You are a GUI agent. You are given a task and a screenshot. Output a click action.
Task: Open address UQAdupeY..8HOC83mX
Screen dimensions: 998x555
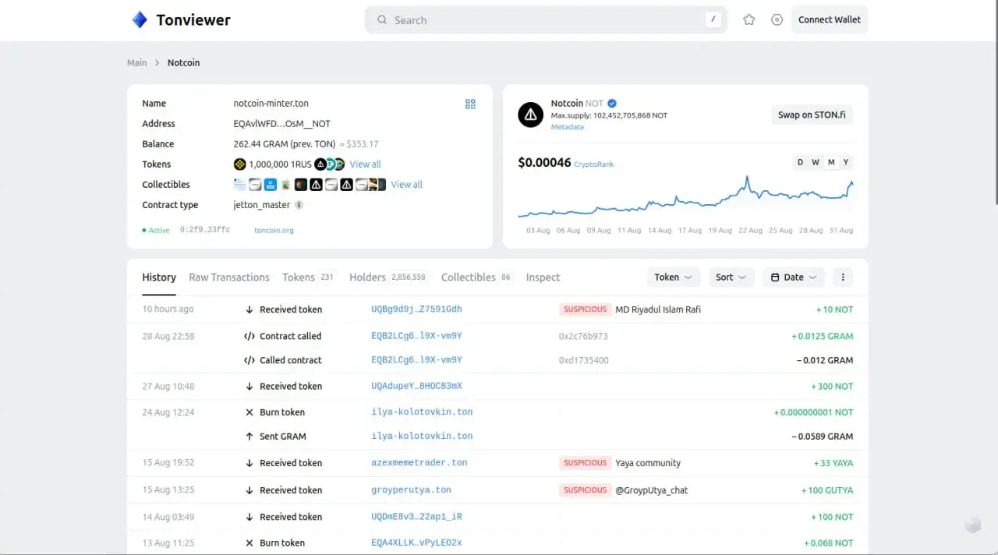[x=416, y=387]
